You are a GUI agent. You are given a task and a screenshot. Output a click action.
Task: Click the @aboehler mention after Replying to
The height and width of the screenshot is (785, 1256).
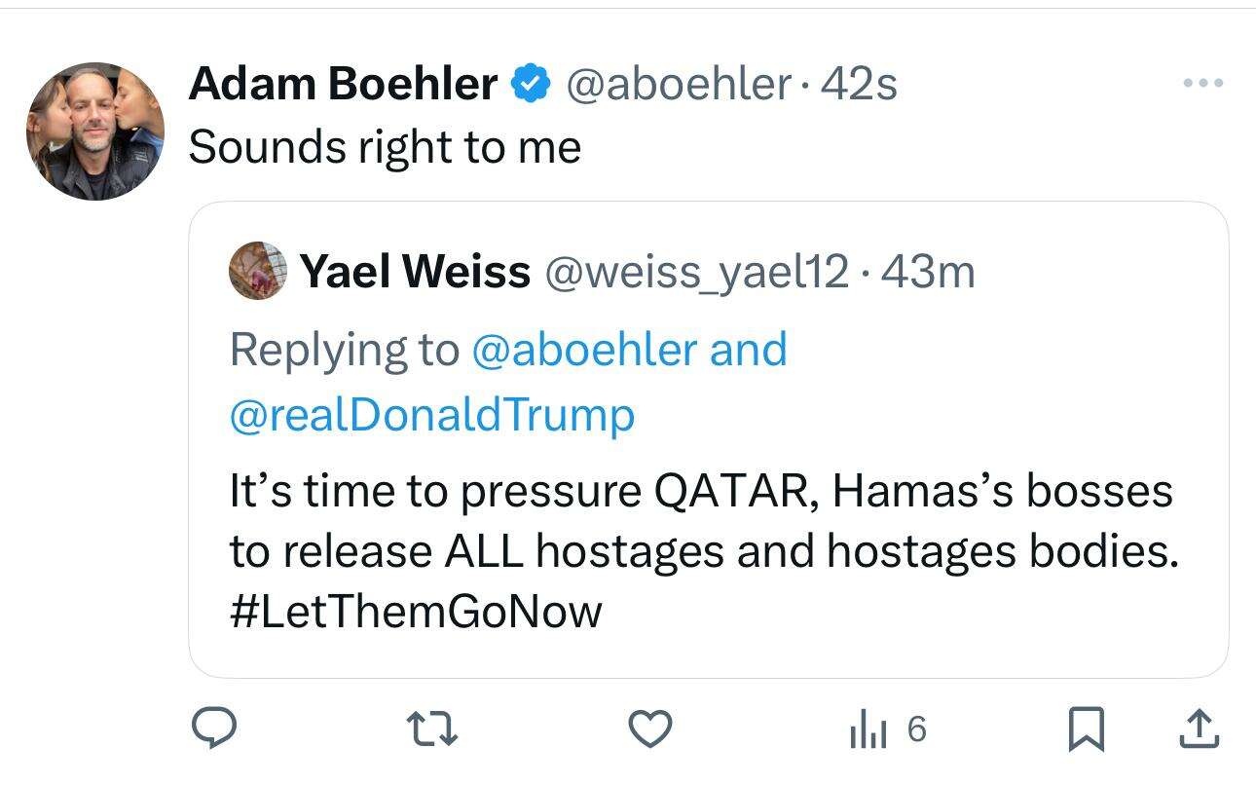pyautogui.click(x=582, y=351)
